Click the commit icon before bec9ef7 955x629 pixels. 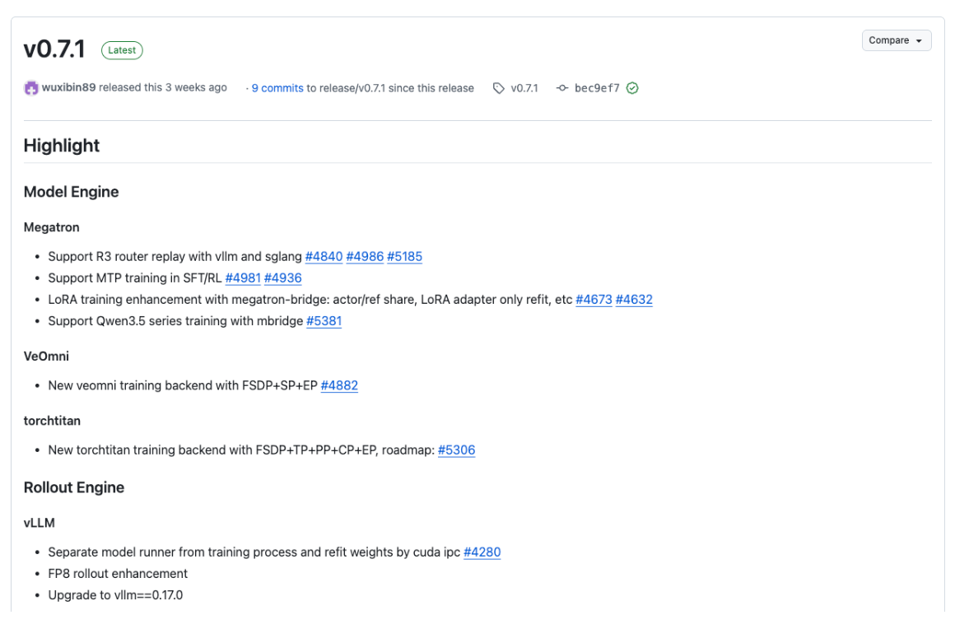coord(562,88)
